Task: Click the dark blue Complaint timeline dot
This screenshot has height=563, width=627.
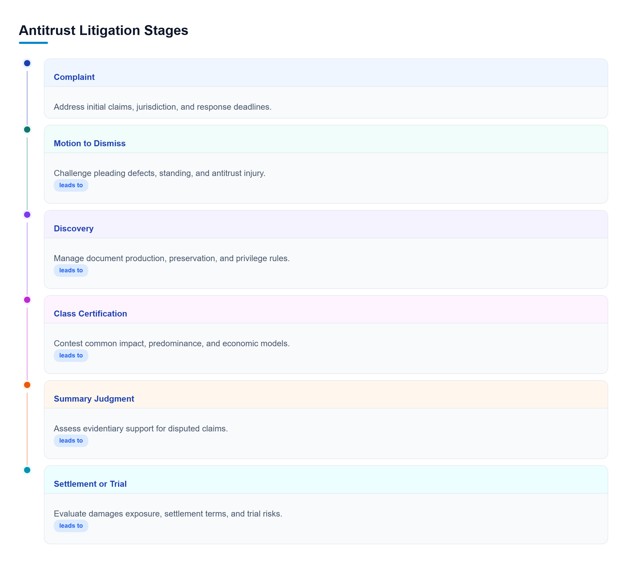Action: 27,63
